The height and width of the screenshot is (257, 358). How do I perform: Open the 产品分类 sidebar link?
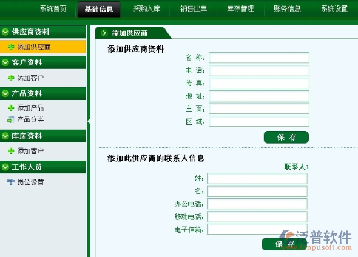30,119
